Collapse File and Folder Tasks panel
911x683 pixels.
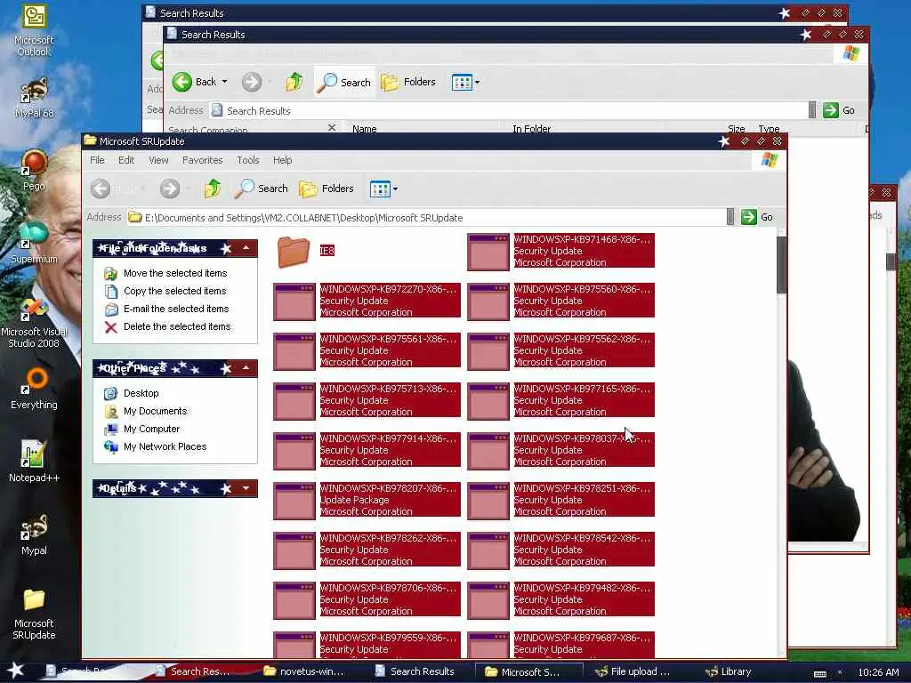click(246, 249)
